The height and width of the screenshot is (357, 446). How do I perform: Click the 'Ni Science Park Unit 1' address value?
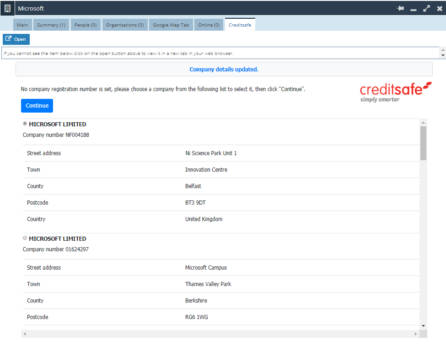click(x=211, y=153)
